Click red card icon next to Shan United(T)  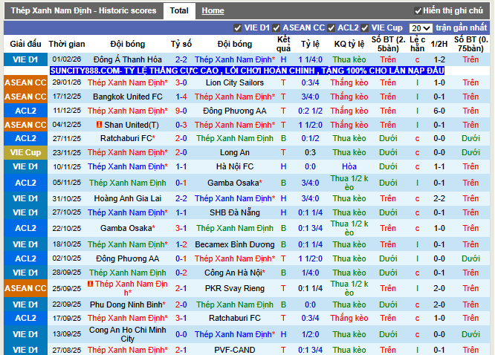[99, 125]
